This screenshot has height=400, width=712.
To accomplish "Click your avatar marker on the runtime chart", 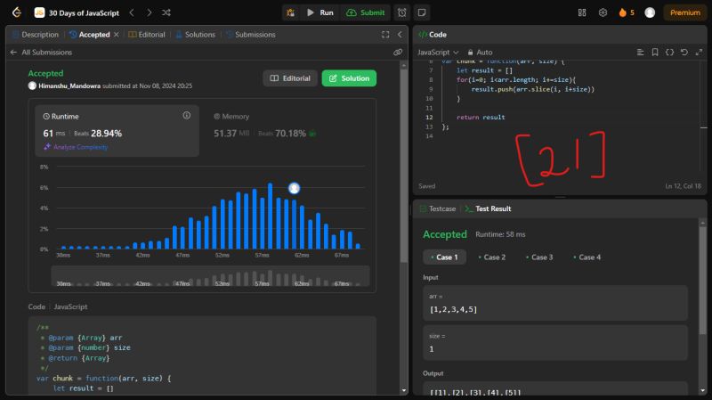I will (295, 188).
